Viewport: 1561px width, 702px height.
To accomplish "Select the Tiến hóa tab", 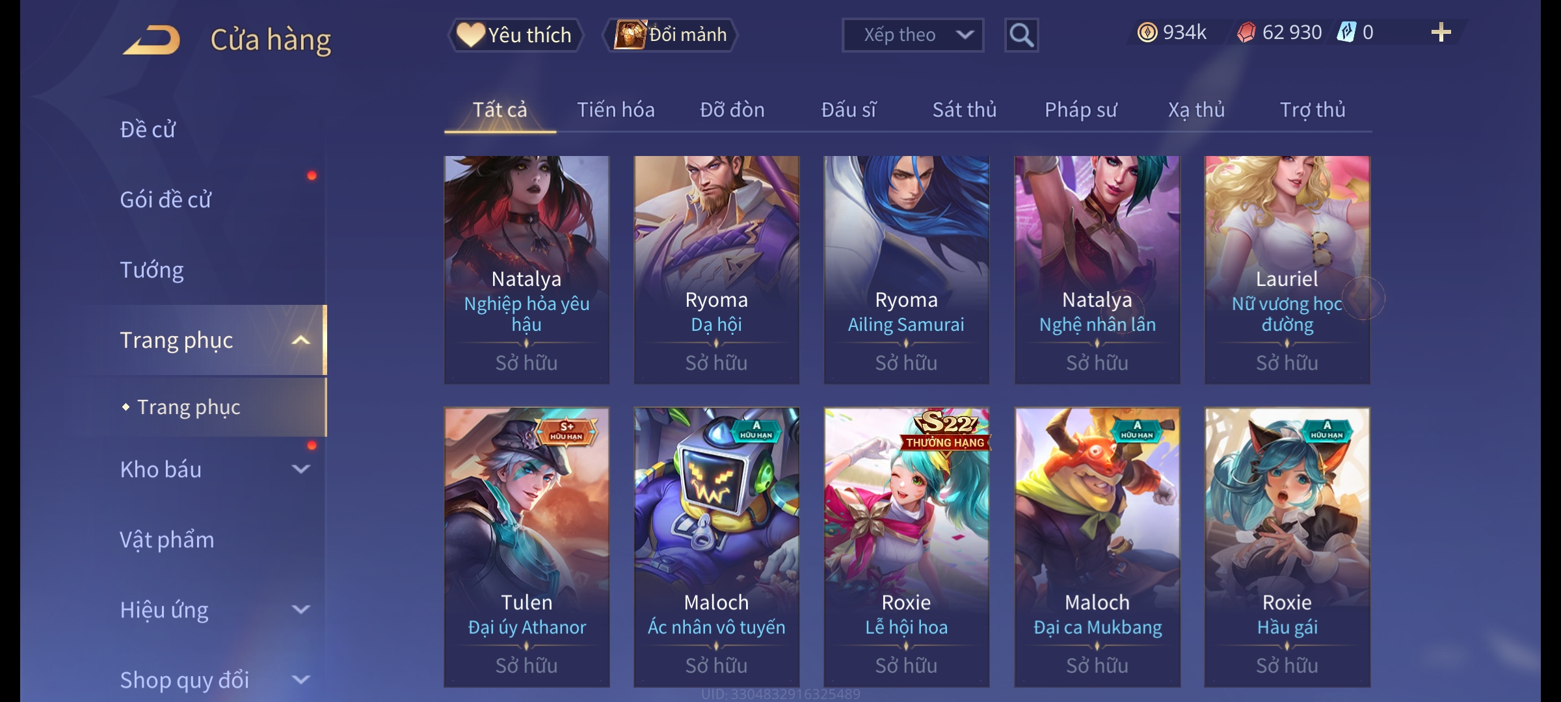I will pyautogui.click(x=615, y=110).
